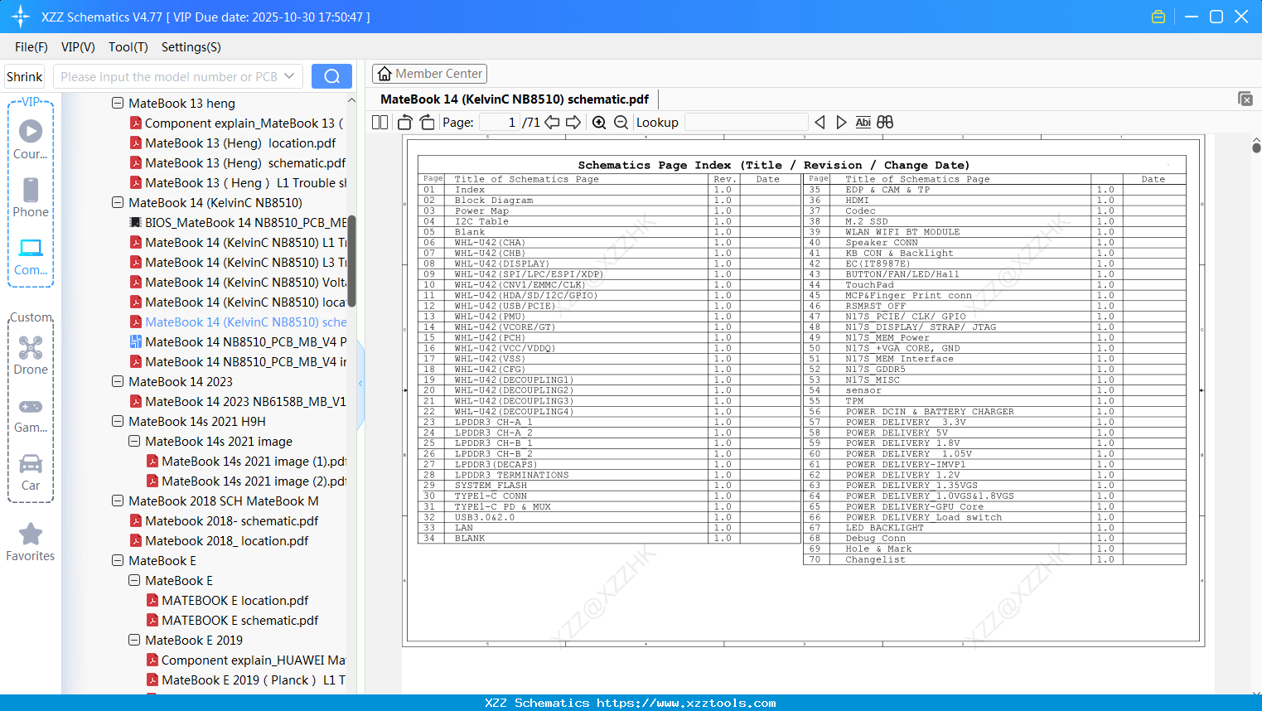Open the BIOS_MateBook 14 NB8510_PCB file
The height and width of the screenshot is (711, 1262).
coord(238,223)
